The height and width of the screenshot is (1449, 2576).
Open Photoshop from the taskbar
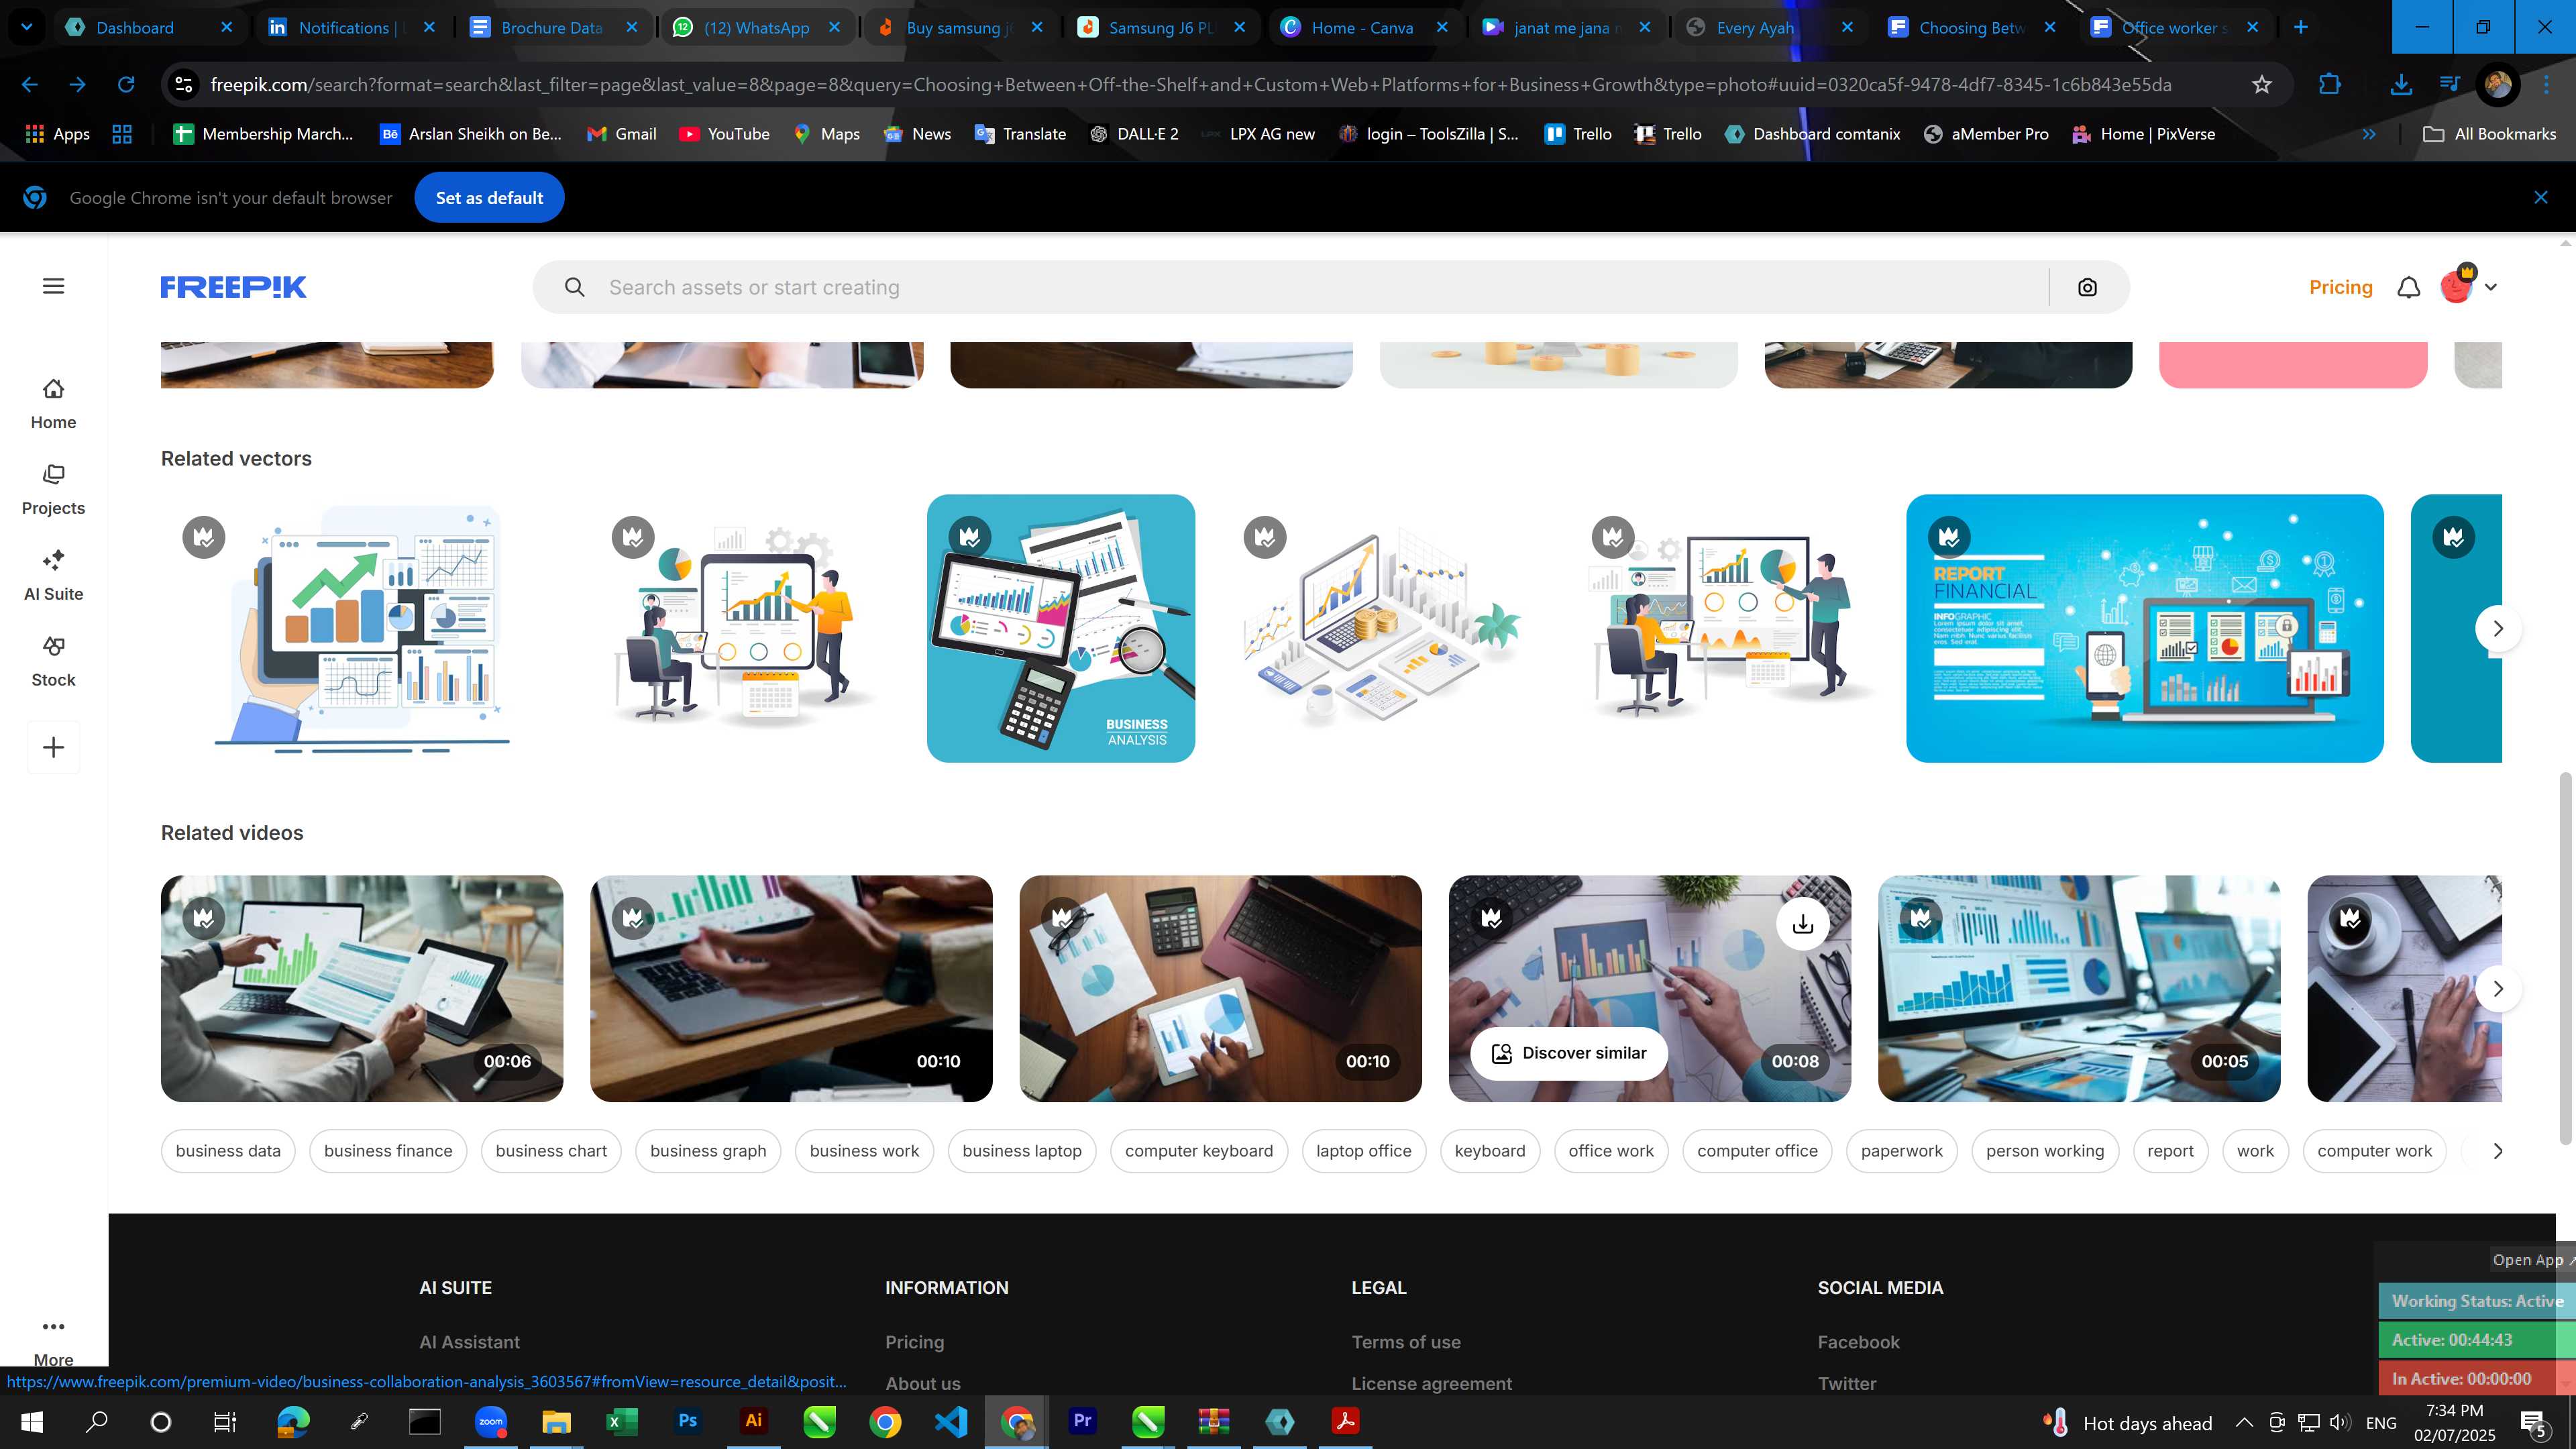[x=687, y=1421]
